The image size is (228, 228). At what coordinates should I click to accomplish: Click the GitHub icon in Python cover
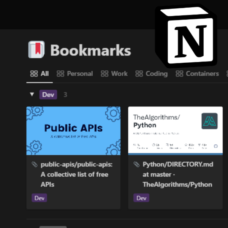[216, 146]
